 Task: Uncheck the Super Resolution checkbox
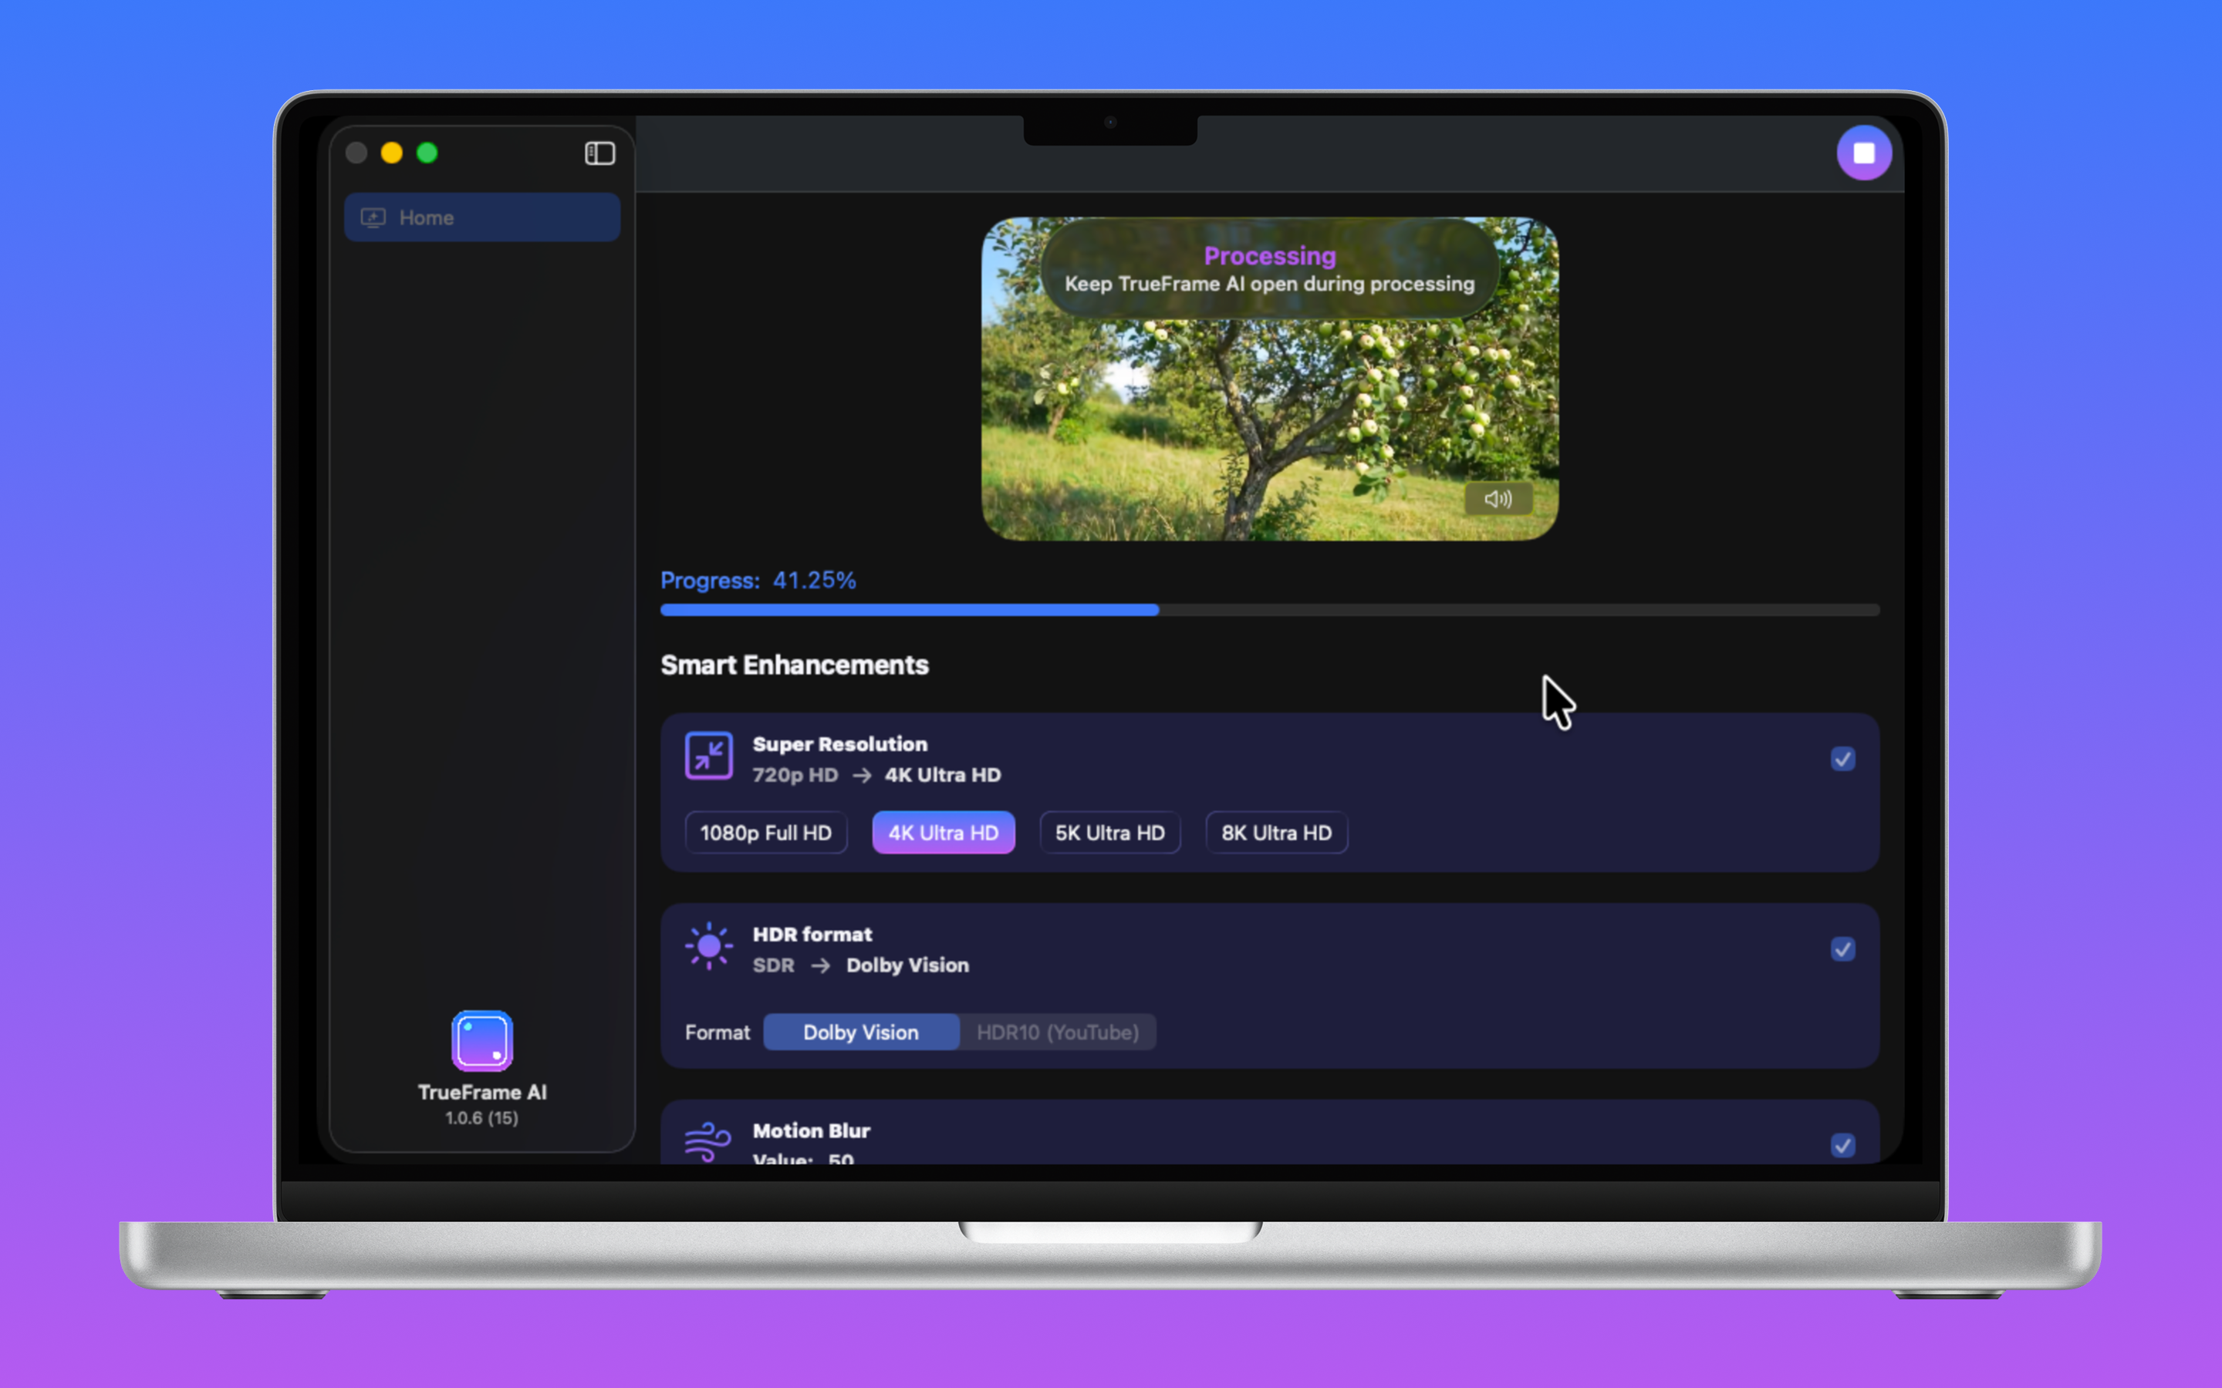tap(1842, 760)
